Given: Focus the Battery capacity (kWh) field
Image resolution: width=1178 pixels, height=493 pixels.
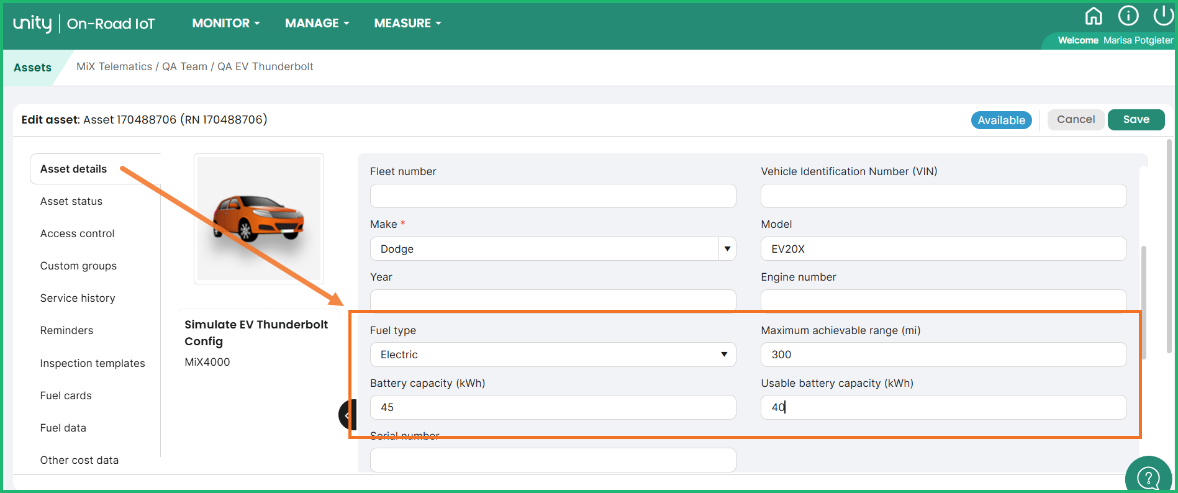Looking at the screenshot, I should (552, 407).
